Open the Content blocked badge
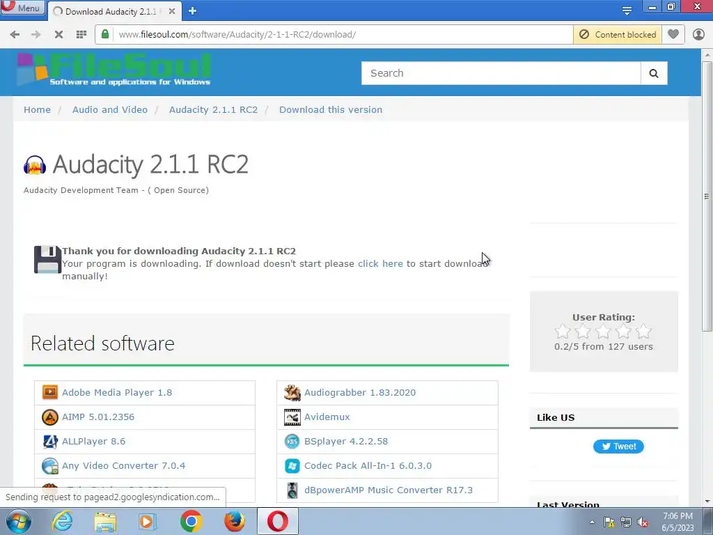Screen dimensions: 713x535 click(x=618, y=35)
